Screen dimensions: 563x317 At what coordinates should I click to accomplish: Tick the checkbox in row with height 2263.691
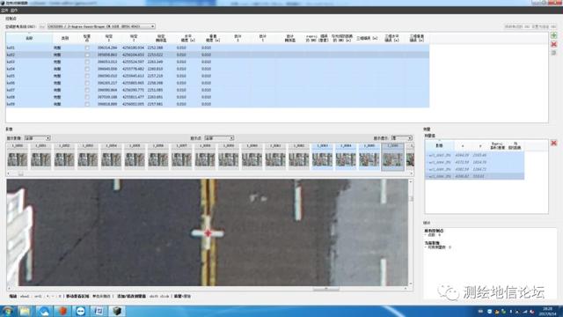point(87,97)
